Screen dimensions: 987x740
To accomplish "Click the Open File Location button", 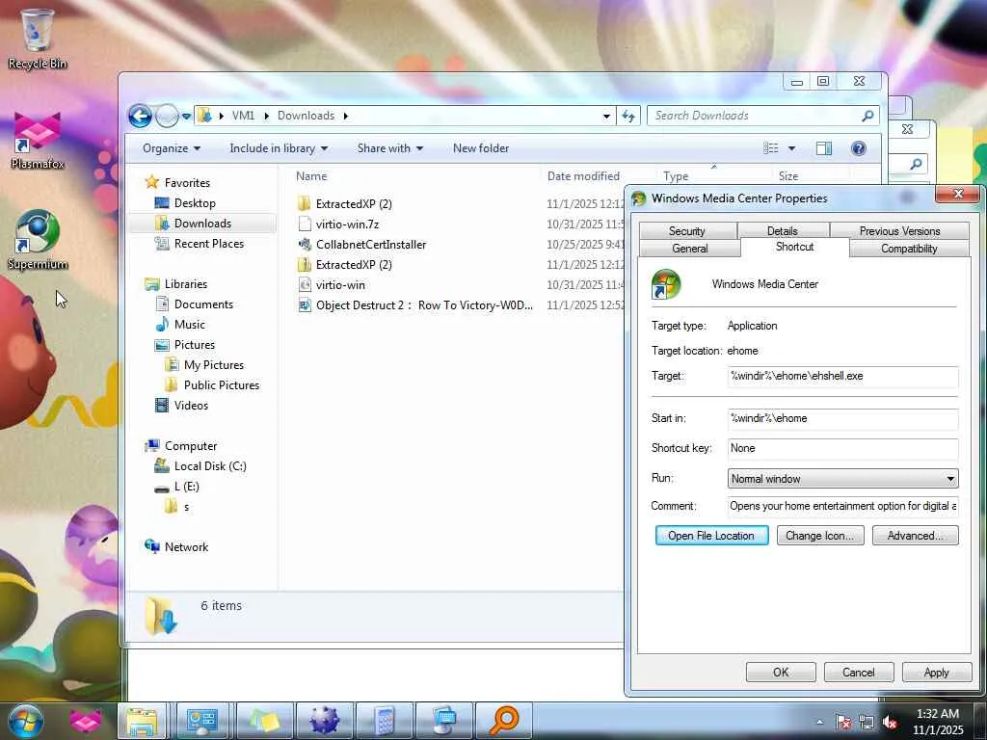I will pos(712,536).
